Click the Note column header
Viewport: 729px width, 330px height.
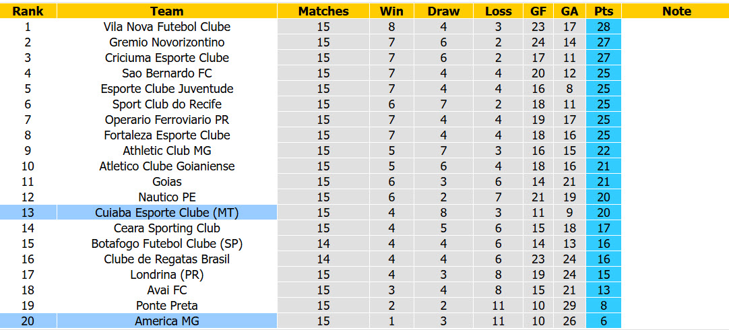[676, 11]
